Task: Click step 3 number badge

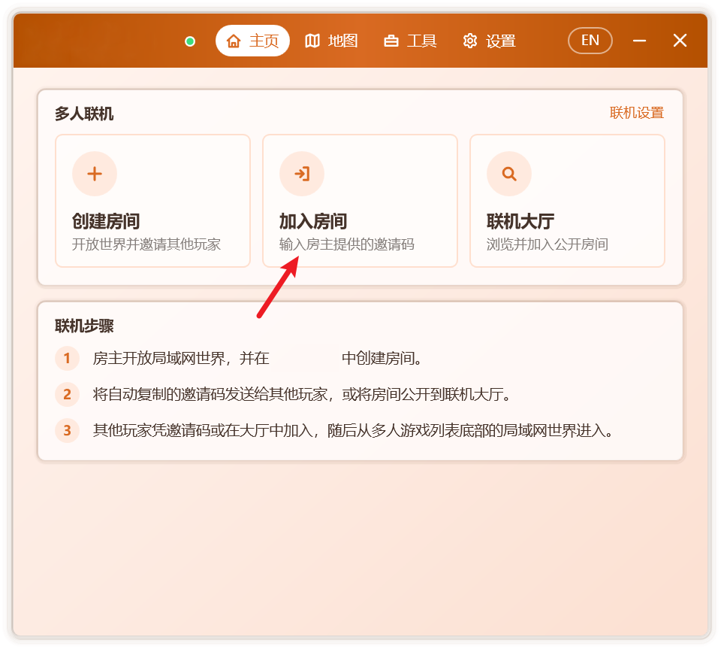Action: tap(67, 430)
